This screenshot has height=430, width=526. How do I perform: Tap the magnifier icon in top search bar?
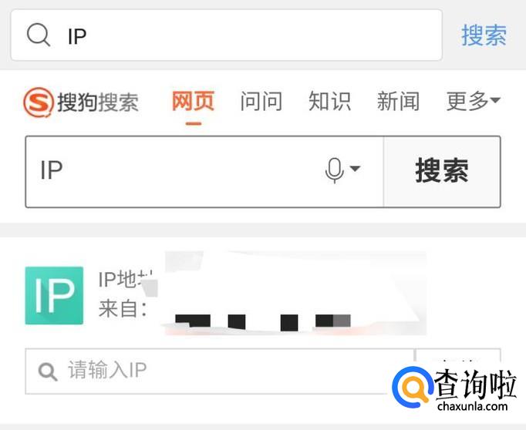click(x=39, y=35)
